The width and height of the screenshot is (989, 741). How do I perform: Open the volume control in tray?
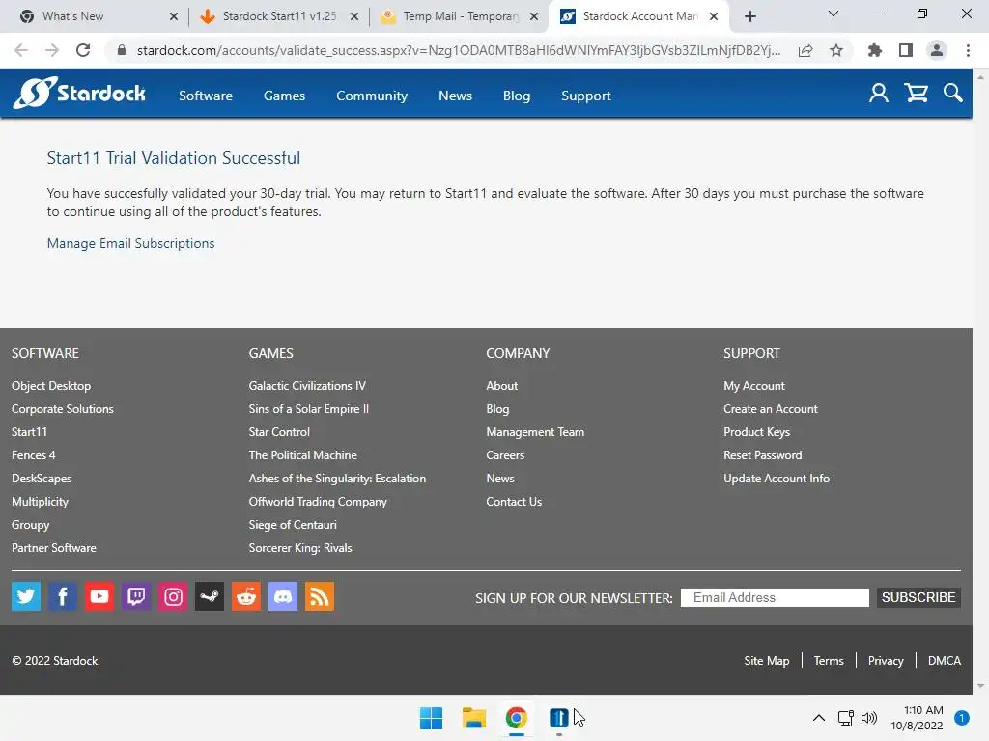pos(869,718)
